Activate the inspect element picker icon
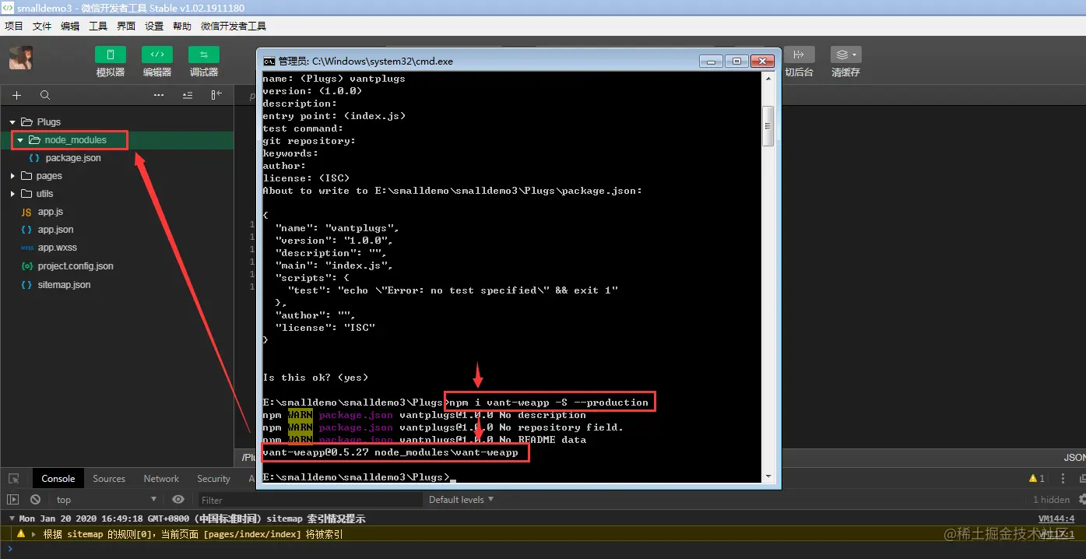Image resolution: width=1086 pixels, height=559 pixels. pyautogui.click(x=14, y=479)
